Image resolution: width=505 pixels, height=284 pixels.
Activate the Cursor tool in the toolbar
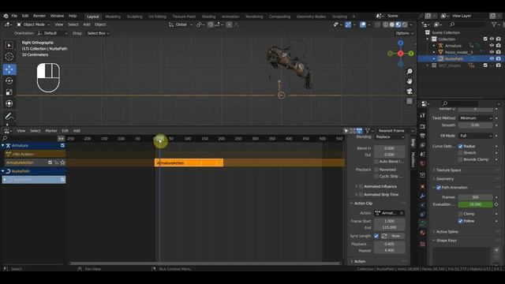9,56
